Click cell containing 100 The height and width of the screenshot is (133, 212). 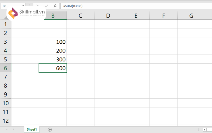[53, 42]
